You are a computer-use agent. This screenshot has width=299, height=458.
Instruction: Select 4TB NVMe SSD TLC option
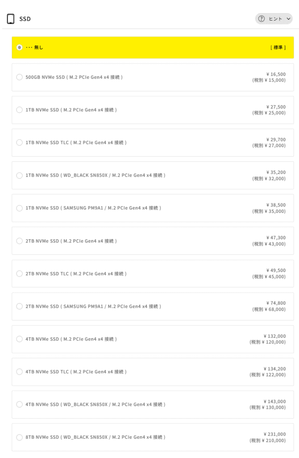coord(19,372)
